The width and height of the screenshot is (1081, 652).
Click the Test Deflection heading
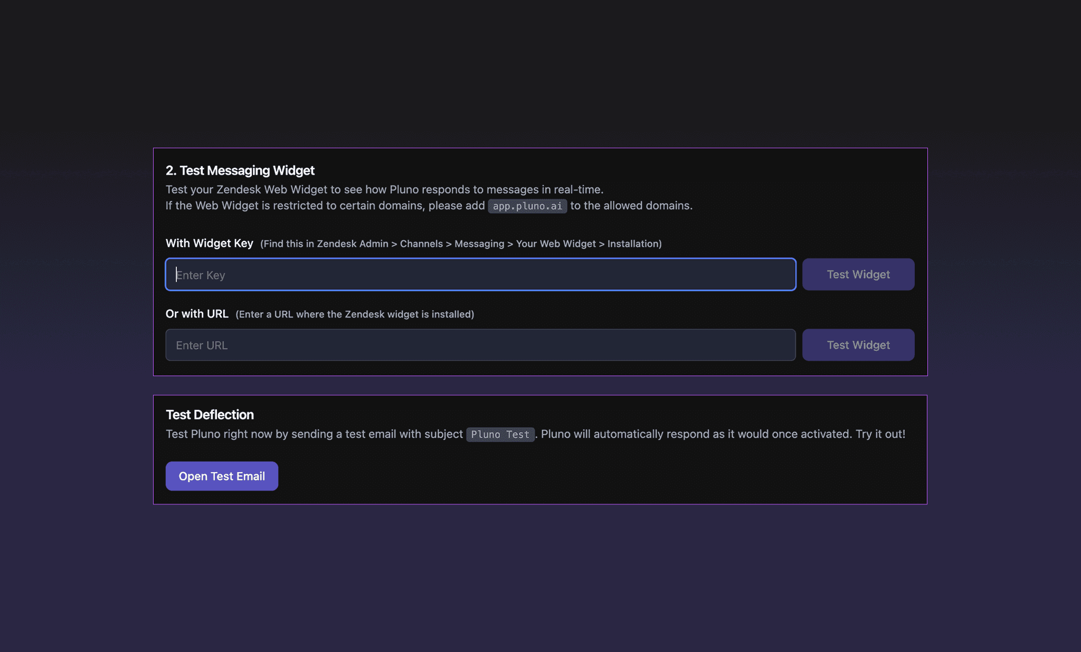pos(210,415)
